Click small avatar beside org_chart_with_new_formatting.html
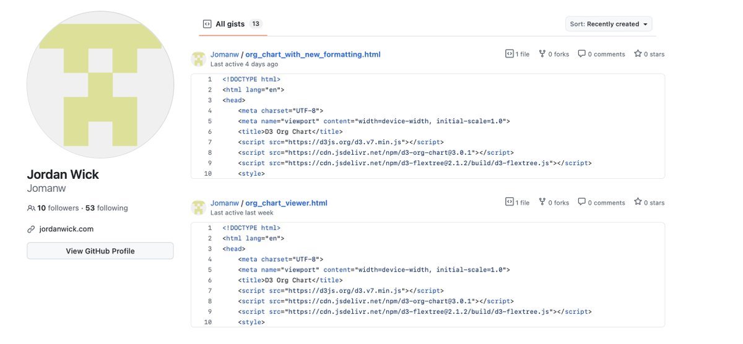The image size is (743, 344). (x=198, y=59)
